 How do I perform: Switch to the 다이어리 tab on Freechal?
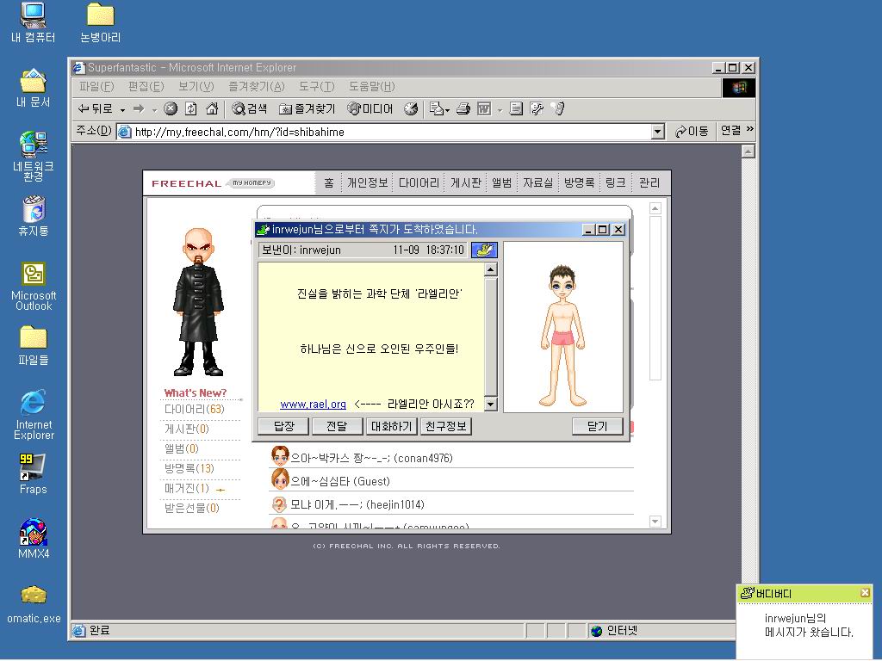[x=419, y=182]
